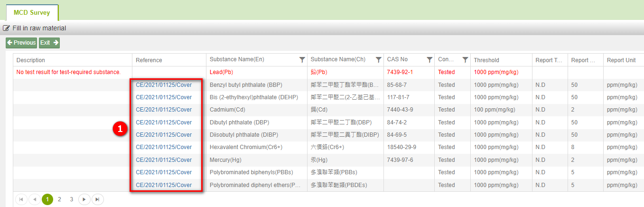The width and height of the screenshot is (644, 207).
Task: Sort by the Threshold column header
Action: point(486,60)
